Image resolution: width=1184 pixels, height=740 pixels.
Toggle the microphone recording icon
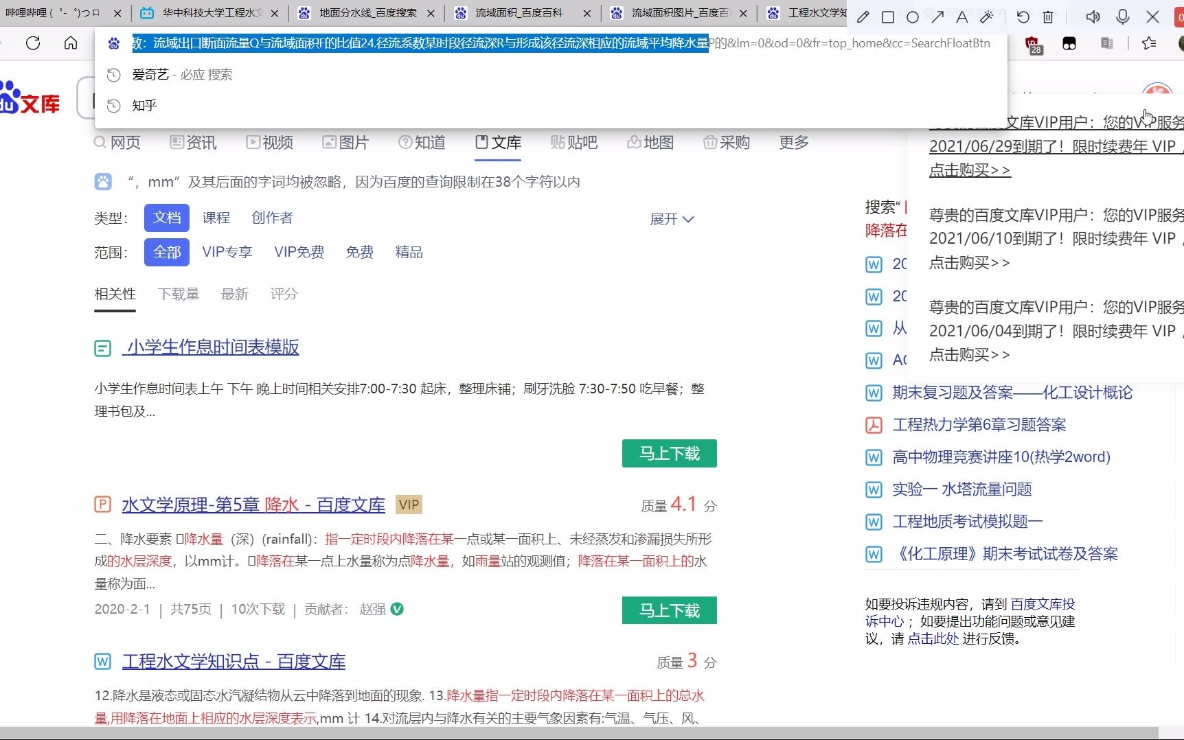click(x=1123, y=16)
